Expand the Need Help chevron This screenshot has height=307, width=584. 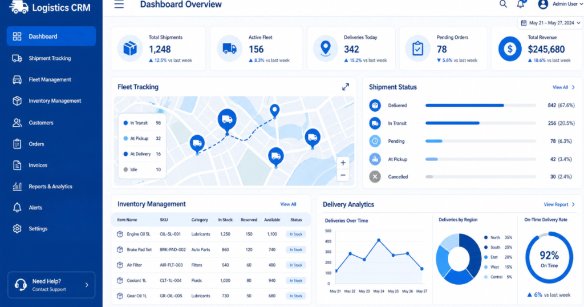pyautogui.click(x=87, y=285)
